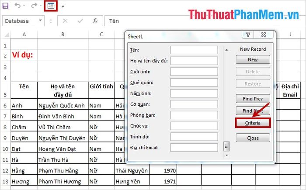The width and height of the screenshot is (306, 190).
Task: Select column B header
Action: (x=63, y=34)
